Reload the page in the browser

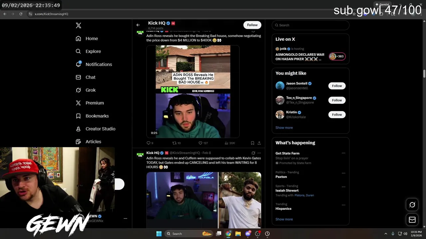[21, 14]
